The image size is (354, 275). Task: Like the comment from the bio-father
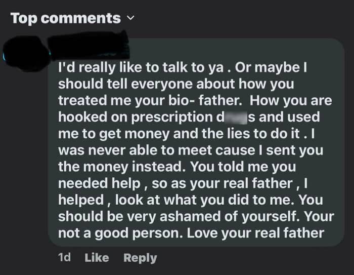tap(97, 258)
